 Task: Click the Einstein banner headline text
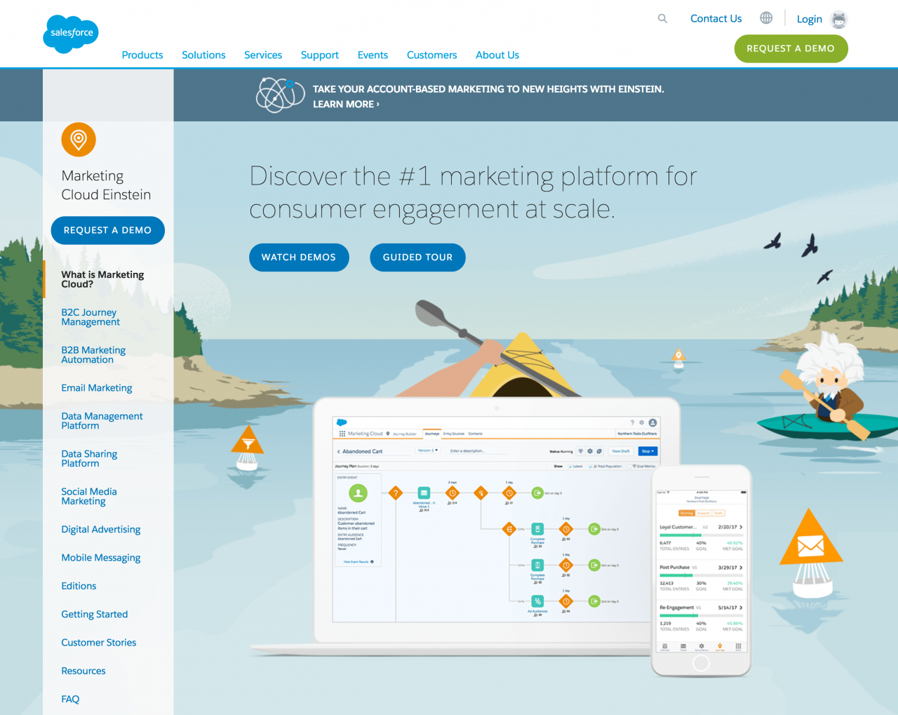[488, 89]
